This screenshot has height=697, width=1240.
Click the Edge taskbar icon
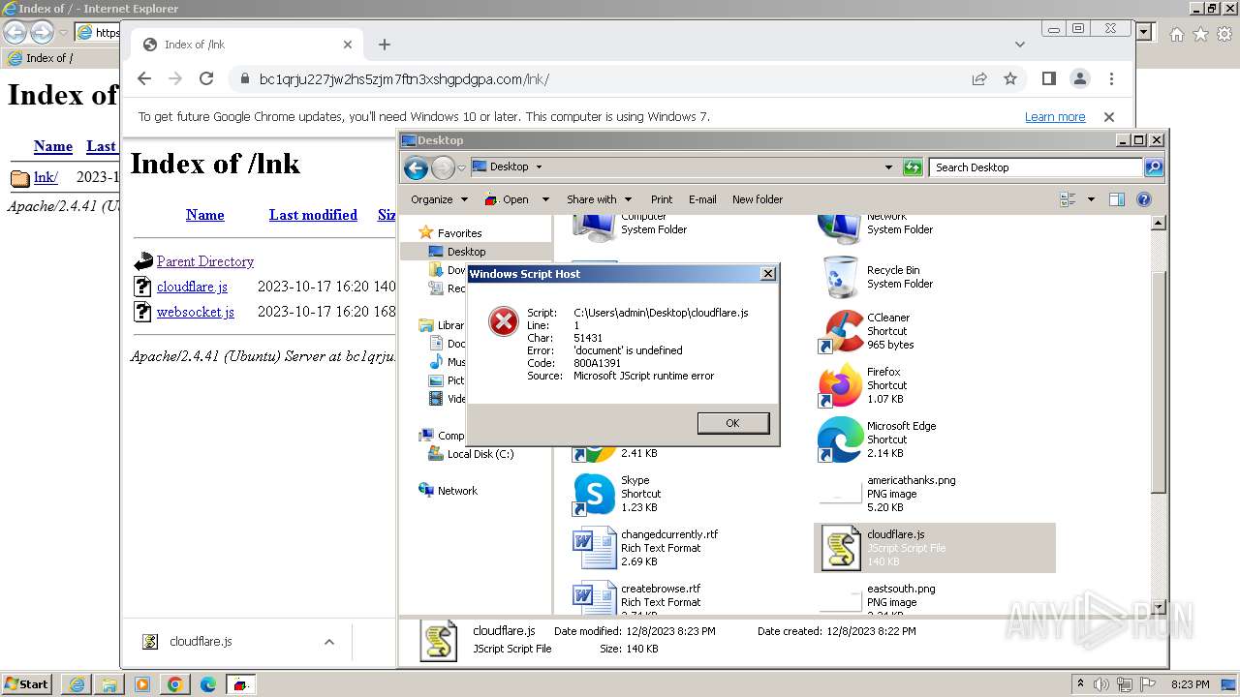click(207, 684)
